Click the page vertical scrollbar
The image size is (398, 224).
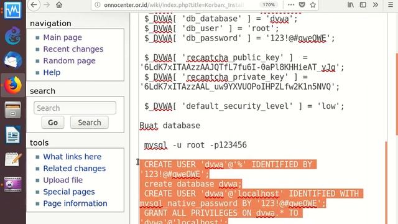pyautogui.click(x=397, y=94)
